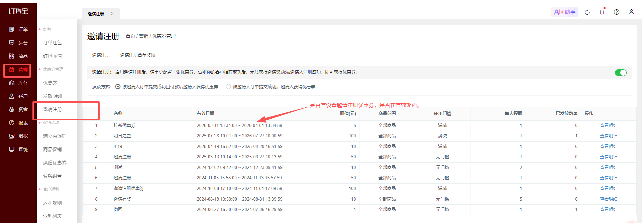Collapse the 红包 submenu group
642x223 pixels.
point(45,29)
